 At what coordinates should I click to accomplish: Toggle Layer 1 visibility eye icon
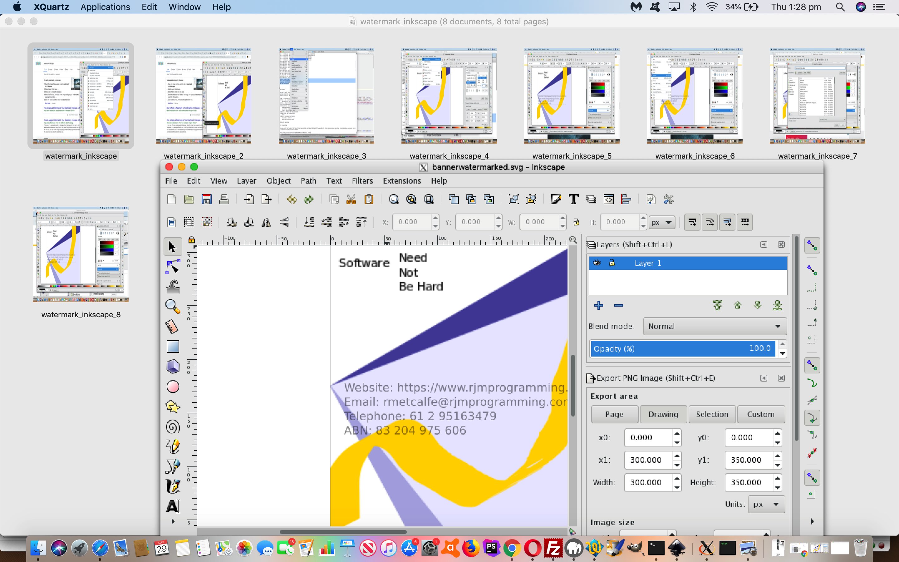pyautogui.click(x=596, y=262)
